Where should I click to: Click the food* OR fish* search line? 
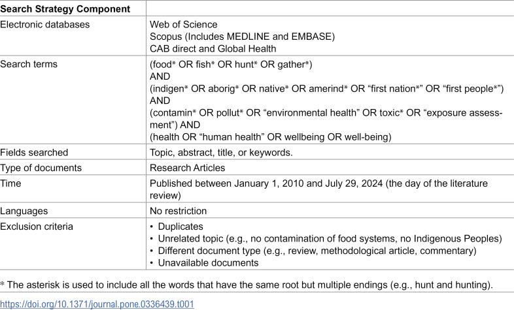(231, 65)
